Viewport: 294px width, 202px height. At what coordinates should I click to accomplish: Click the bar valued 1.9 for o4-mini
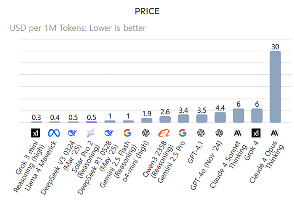(x=147, y=121)
